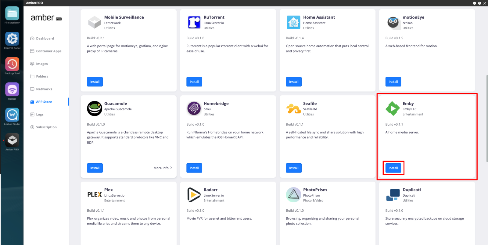Click the AmberPRO window title

pos(34,3)
